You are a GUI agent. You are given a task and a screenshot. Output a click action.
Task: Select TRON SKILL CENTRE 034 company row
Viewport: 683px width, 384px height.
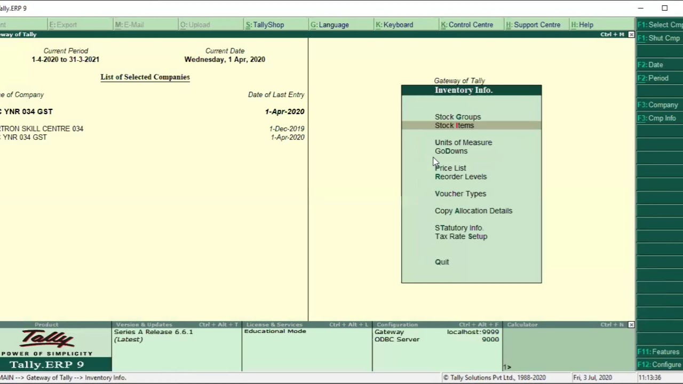pos(152,129)
